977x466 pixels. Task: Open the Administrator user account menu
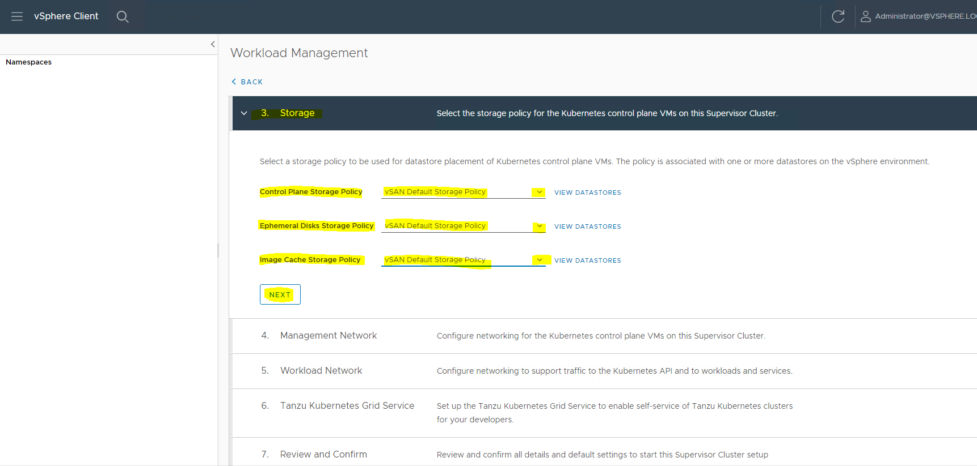(x=918, y=16)
